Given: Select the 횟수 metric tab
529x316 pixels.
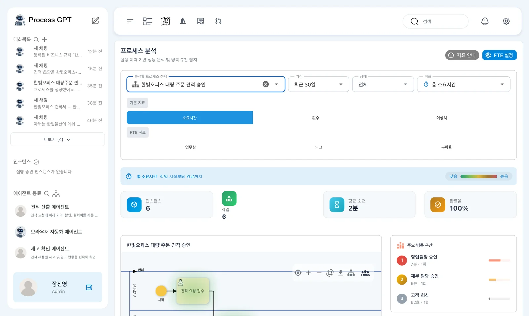Looking at the screenshot, I should tap(316, 118).
